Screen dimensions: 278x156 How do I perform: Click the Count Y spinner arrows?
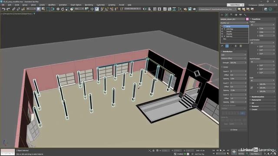pyautogui.click(x=246, y=83)
